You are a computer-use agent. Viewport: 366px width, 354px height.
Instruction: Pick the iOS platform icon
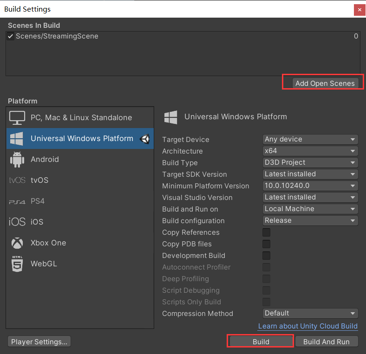[17, 222]
